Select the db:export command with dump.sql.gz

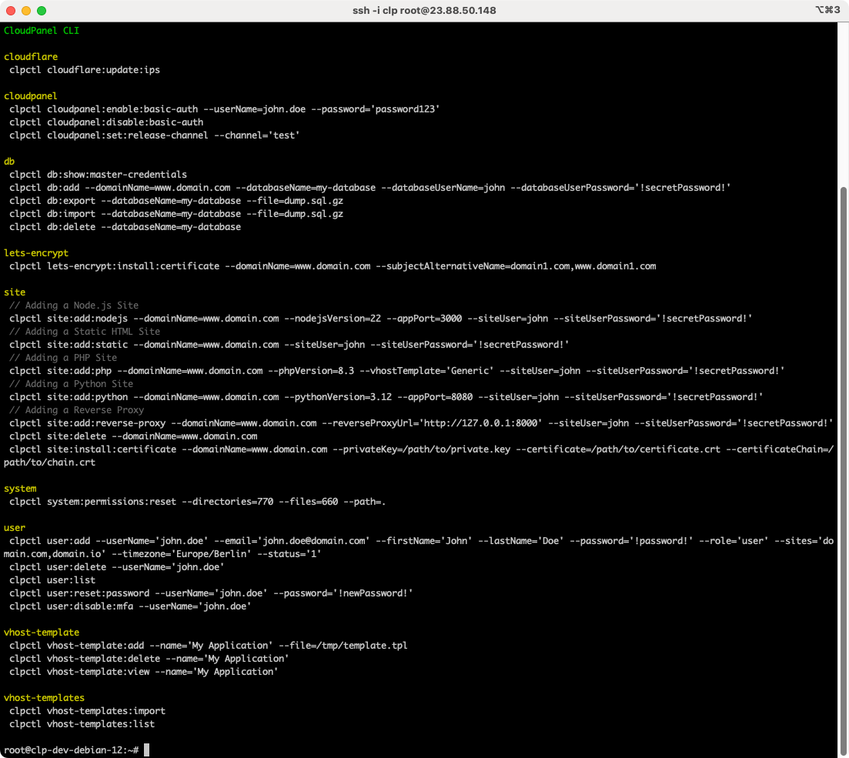pos(177,200)
